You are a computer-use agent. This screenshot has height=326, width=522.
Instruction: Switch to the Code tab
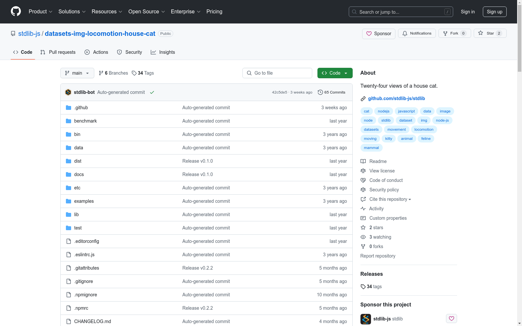(23, 52)
